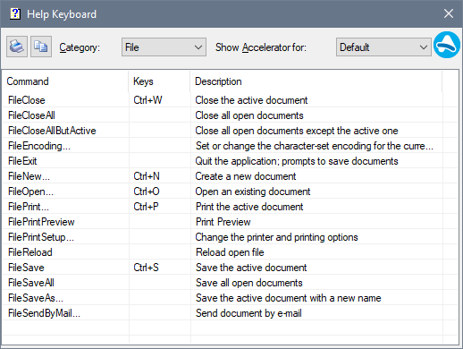
Task: Click description 'Send document by e-mail'
Action: point(248,313)
